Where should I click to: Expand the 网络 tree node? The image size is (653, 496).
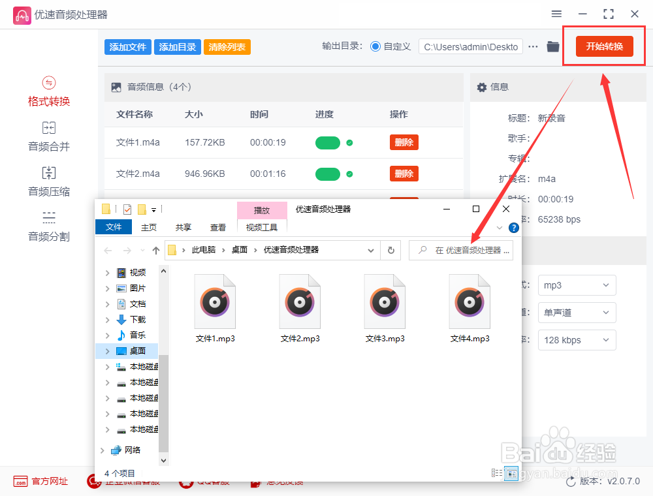pos(102,450)
